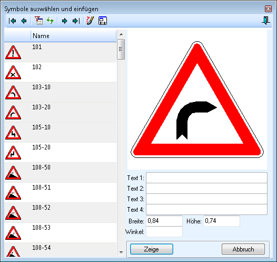Click the Abbruch button
The width and height of the screenshot is (277, 262).
pyautogui.click(x=243, y=249)
